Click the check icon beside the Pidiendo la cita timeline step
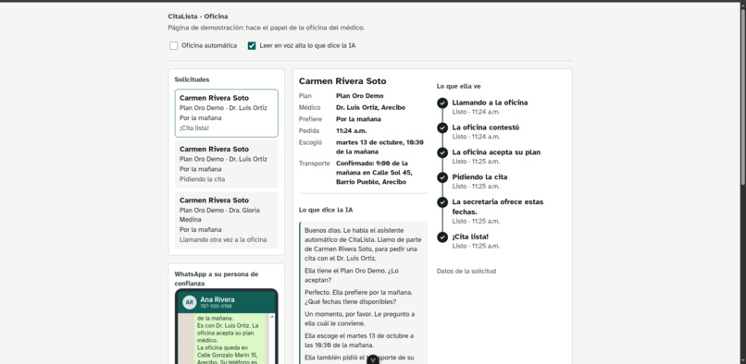 [x=442, y=177]
